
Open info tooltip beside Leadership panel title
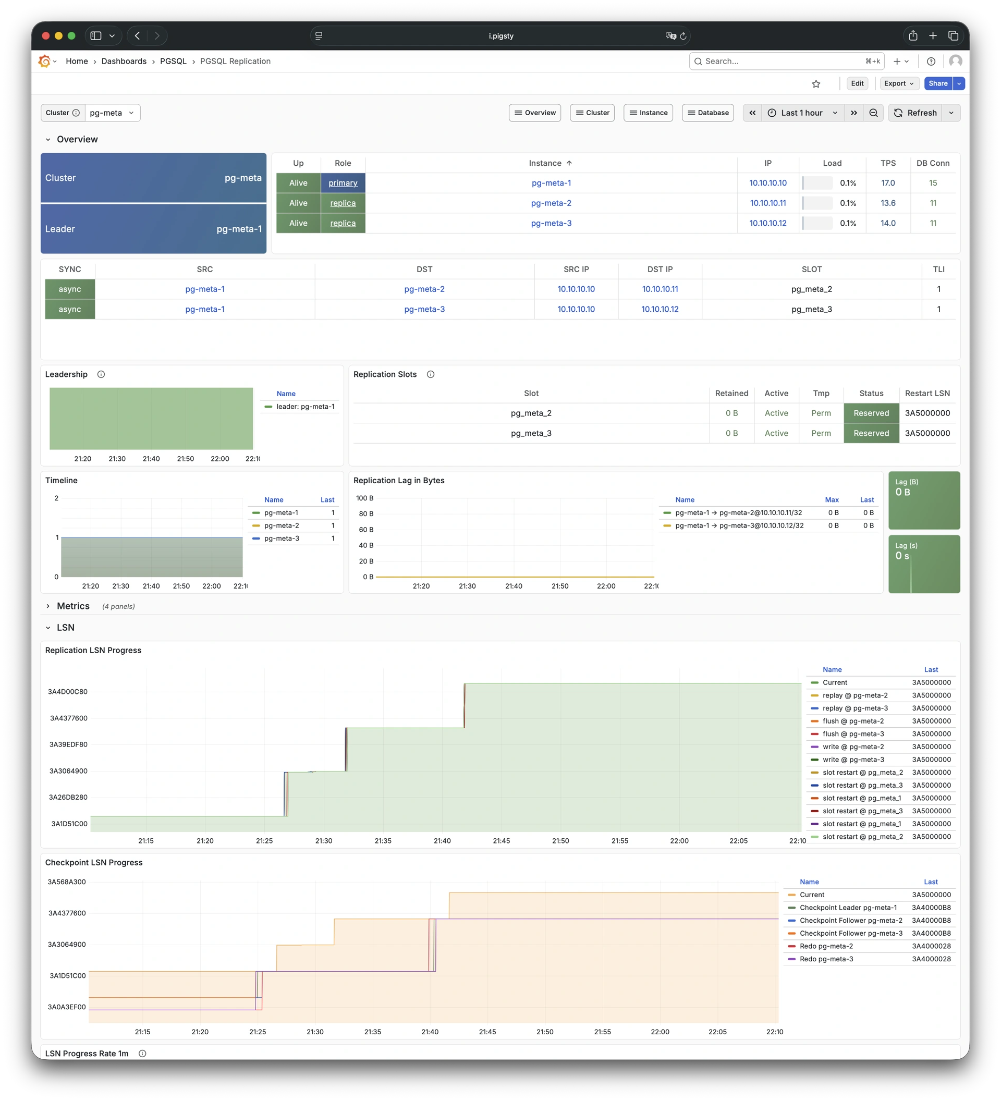[101, 374]
